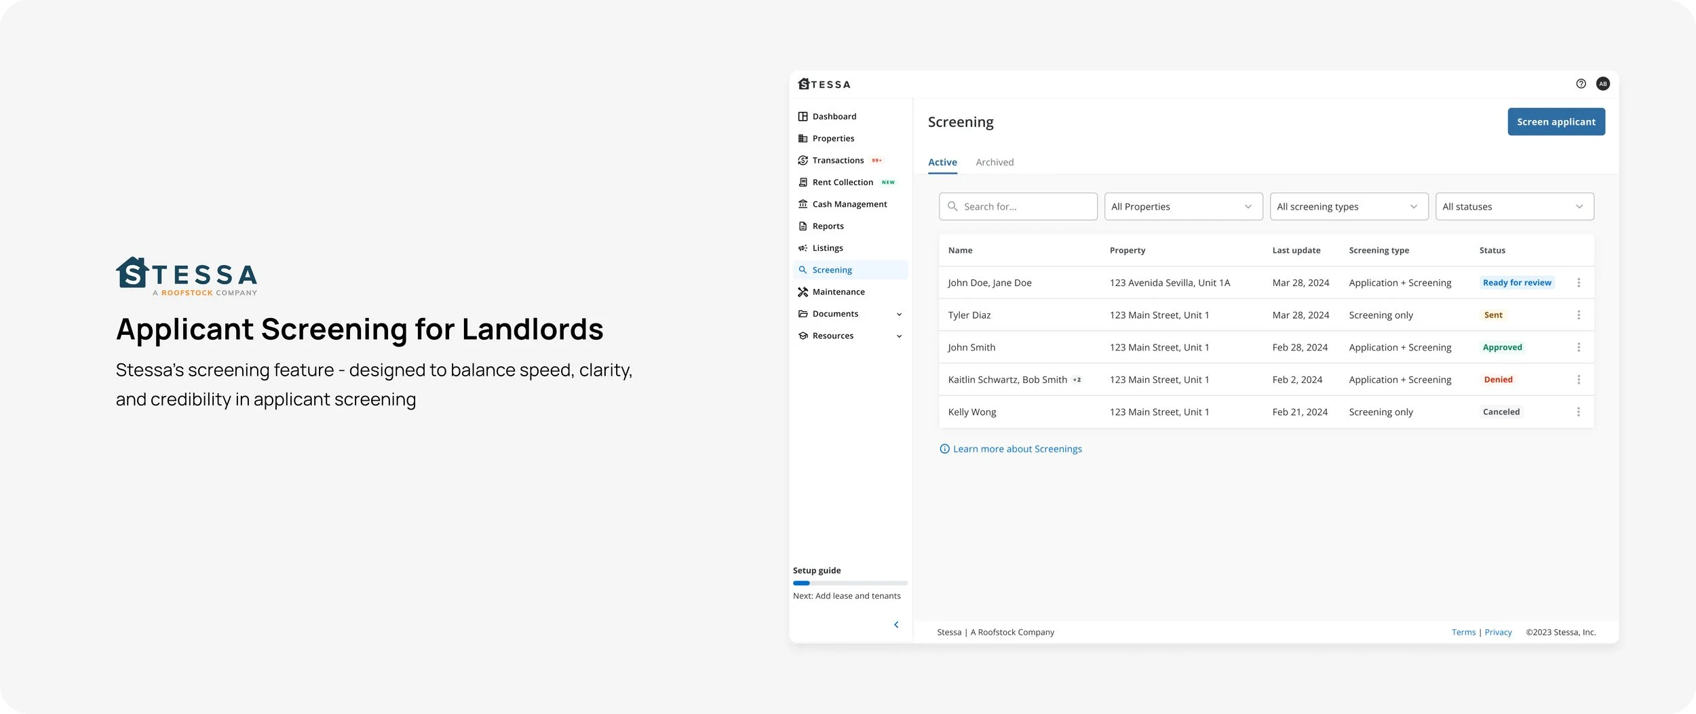1696x714 pixels.
Task: Click the Documents folder icon
Action: tap(803, 314)
